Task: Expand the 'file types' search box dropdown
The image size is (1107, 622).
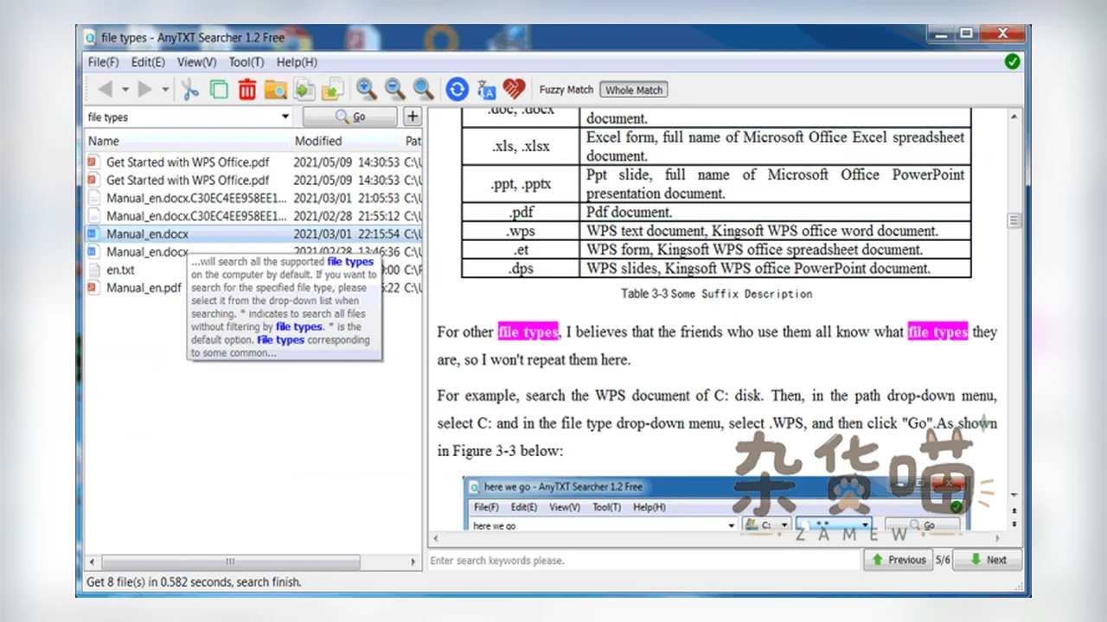Action: (285, 117)
